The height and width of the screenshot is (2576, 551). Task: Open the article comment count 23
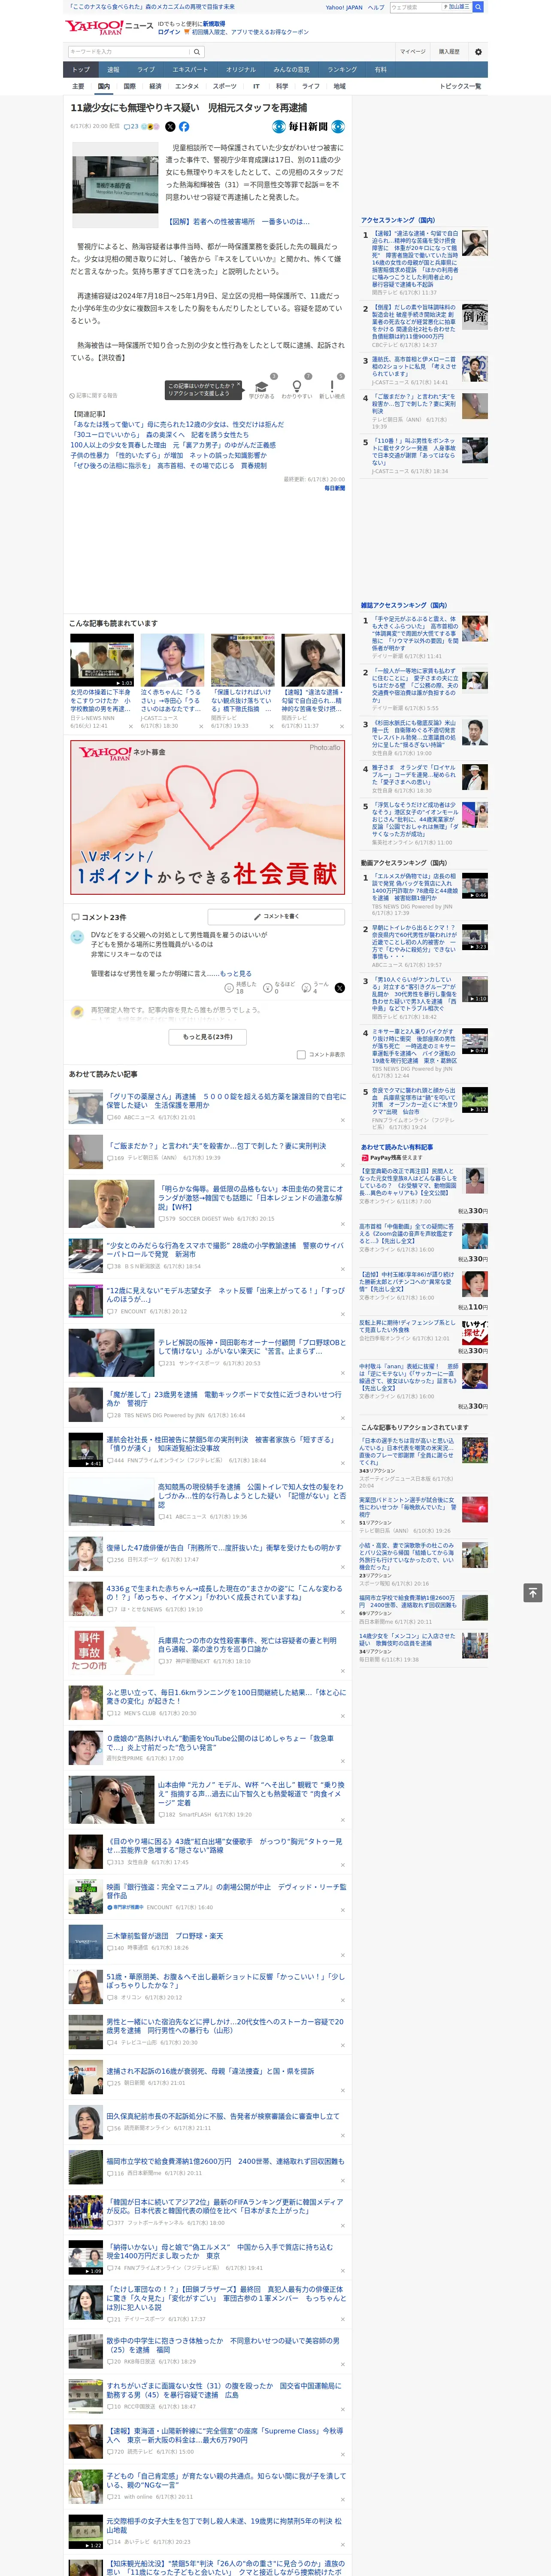(x=131, y=127)
